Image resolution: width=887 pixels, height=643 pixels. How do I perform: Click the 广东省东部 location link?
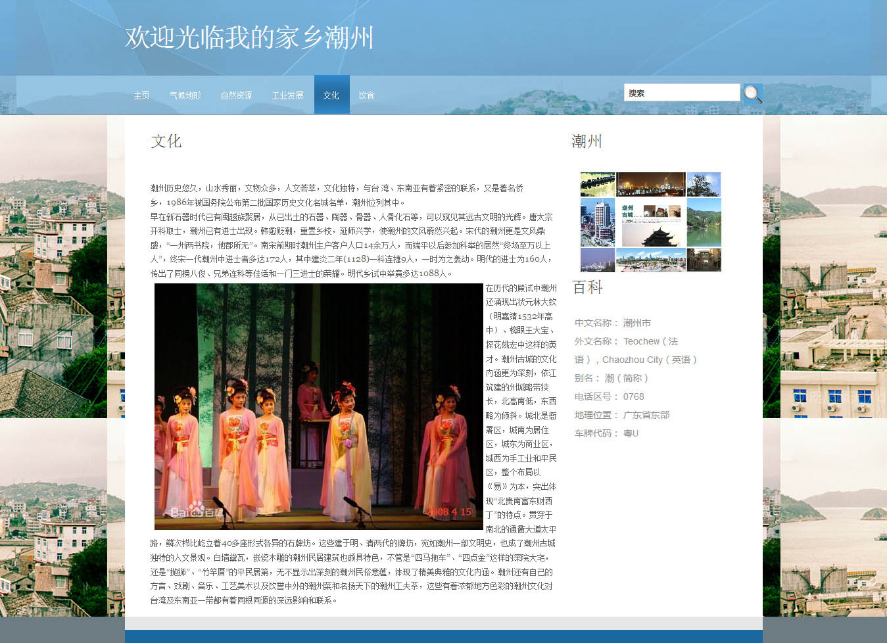646,415
